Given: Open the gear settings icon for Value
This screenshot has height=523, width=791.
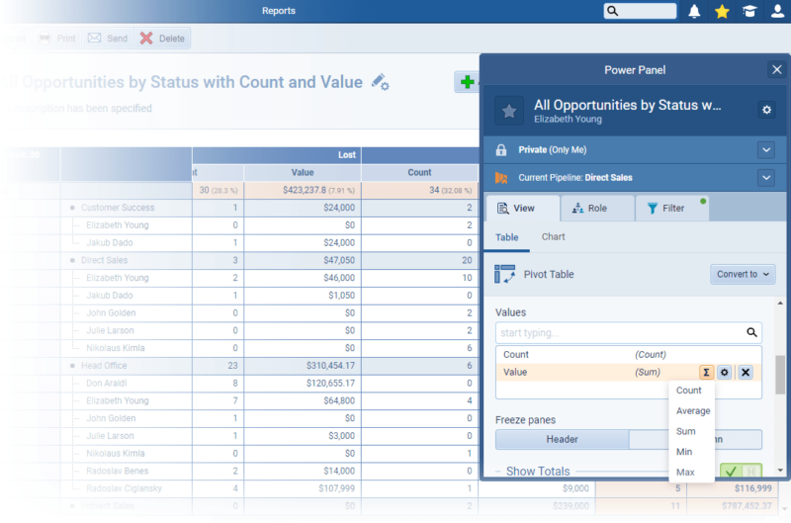Looking at the screenshot, I should [x=725, y=372].
